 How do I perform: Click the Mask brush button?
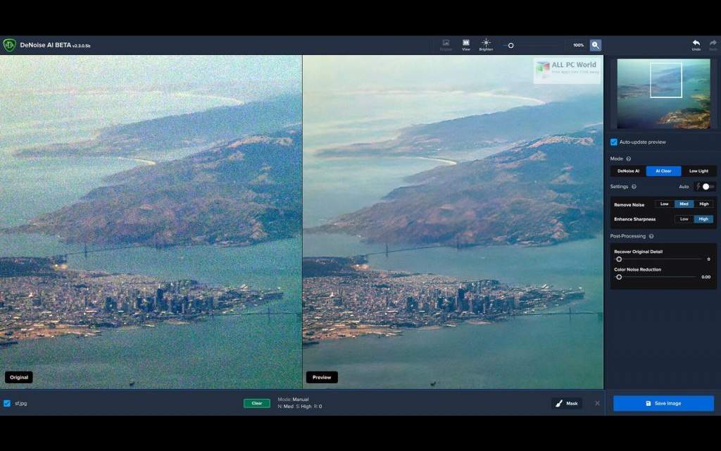pos(567,403)
